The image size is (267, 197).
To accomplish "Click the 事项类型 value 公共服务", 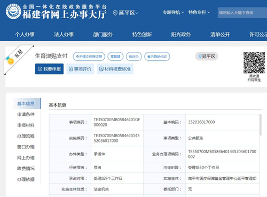I will (x=195, y=138).
